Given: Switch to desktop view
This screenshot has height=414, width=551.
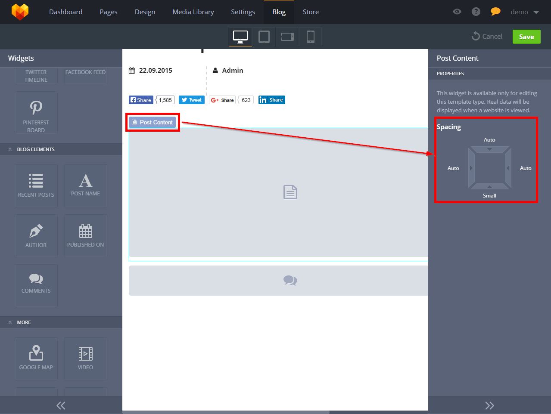Looking at the screenshot, I should (240, 37).
